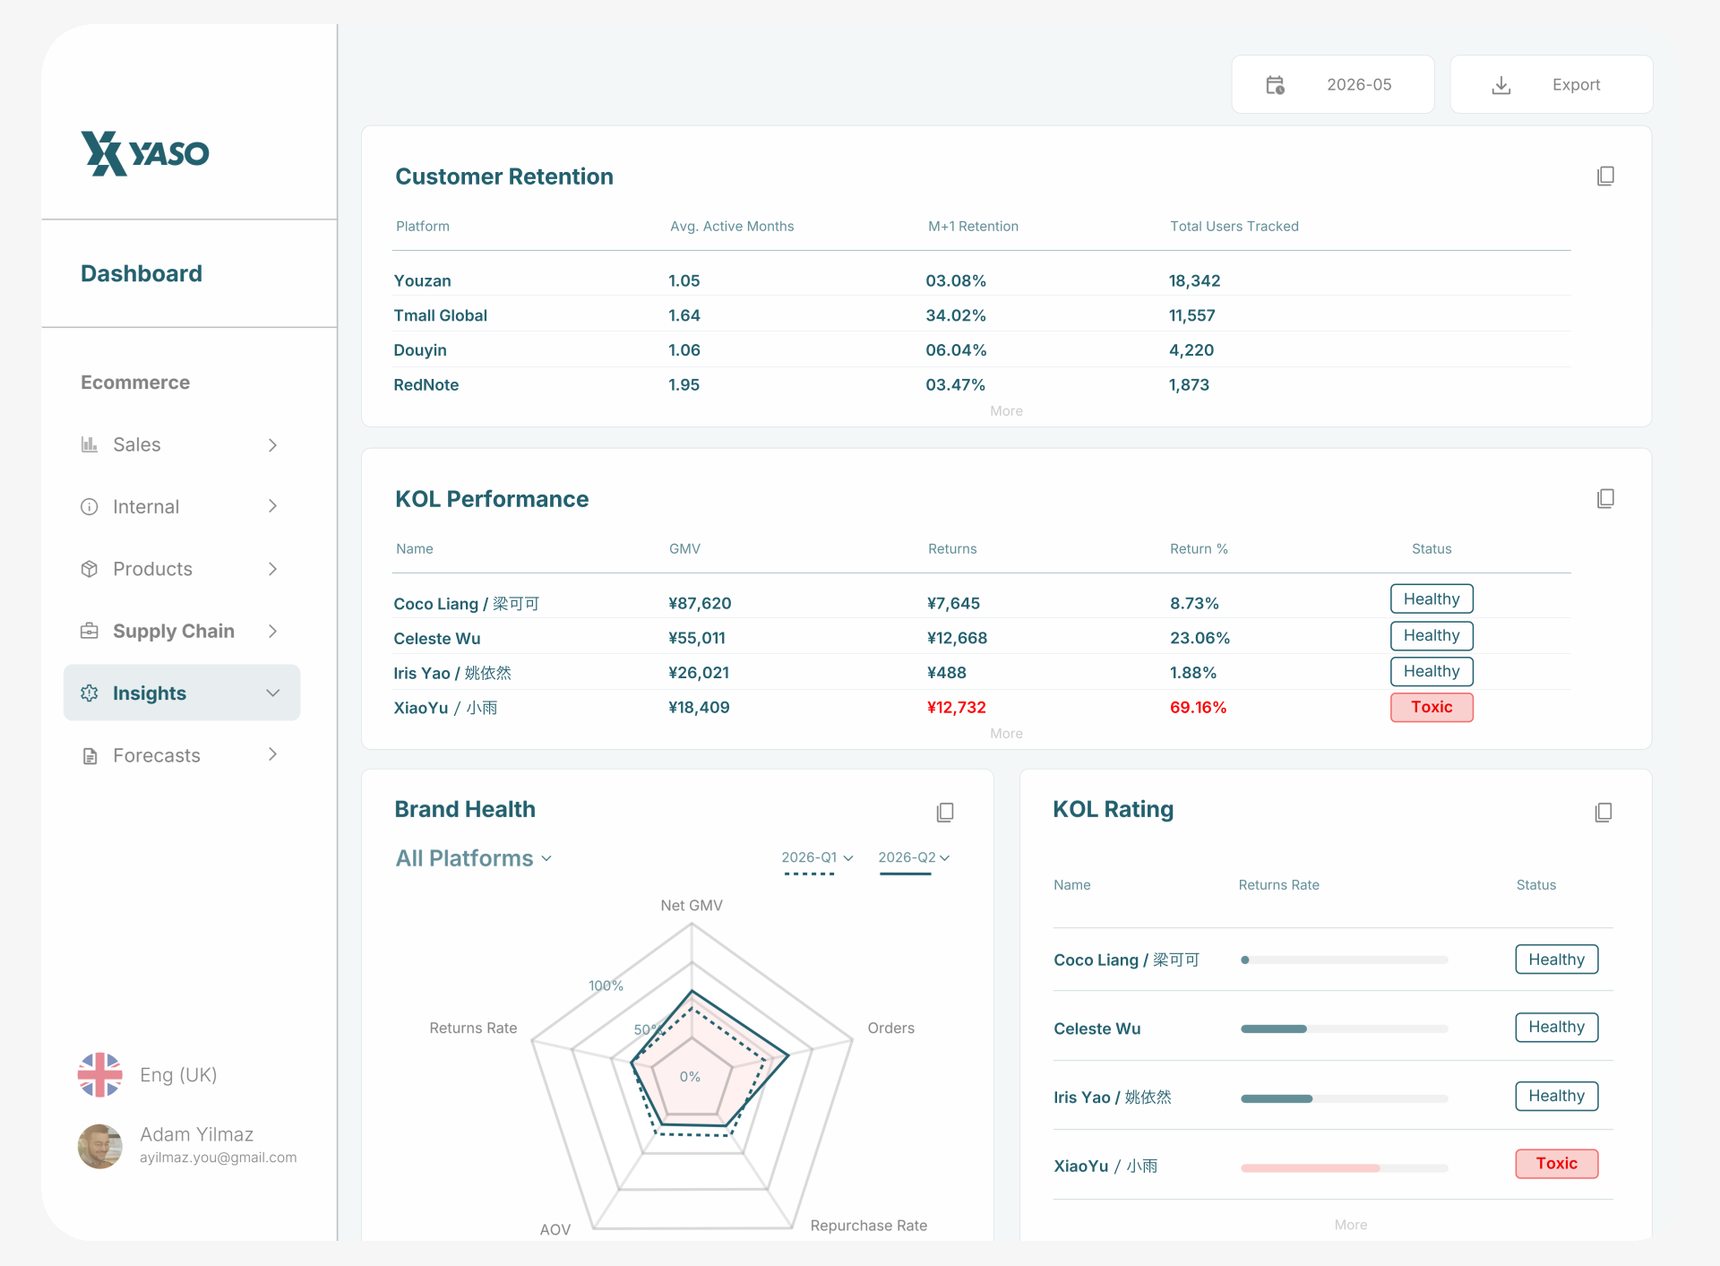The width and height of the screenshot is (1720, 1266).
Task: Expand the Forecasts menu chevron
Action: [x=272, y=754]
